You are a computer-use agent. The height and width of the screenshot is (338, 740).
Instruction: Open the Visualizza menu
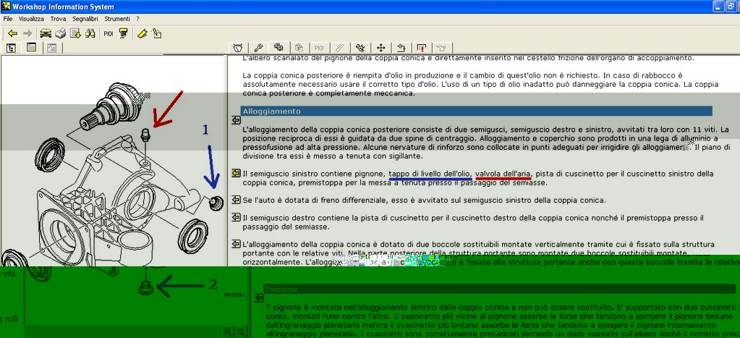[31, 19]
